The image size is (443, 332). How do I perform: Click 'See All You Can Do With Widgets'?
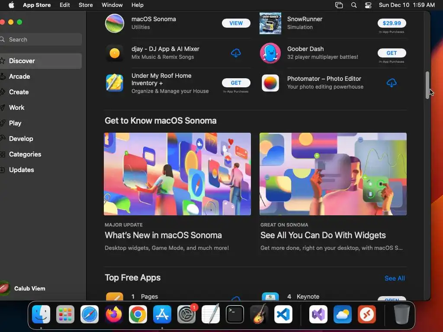[x=323, y=235]
